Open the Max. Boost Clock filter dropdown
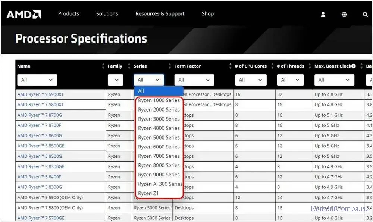The width and height of the screenshot is (373, 222). [x=334, y=80]
